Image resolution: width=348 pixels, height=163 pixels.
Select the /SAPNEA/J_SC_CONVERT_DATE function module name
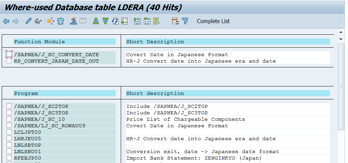[x=56, y=55]
